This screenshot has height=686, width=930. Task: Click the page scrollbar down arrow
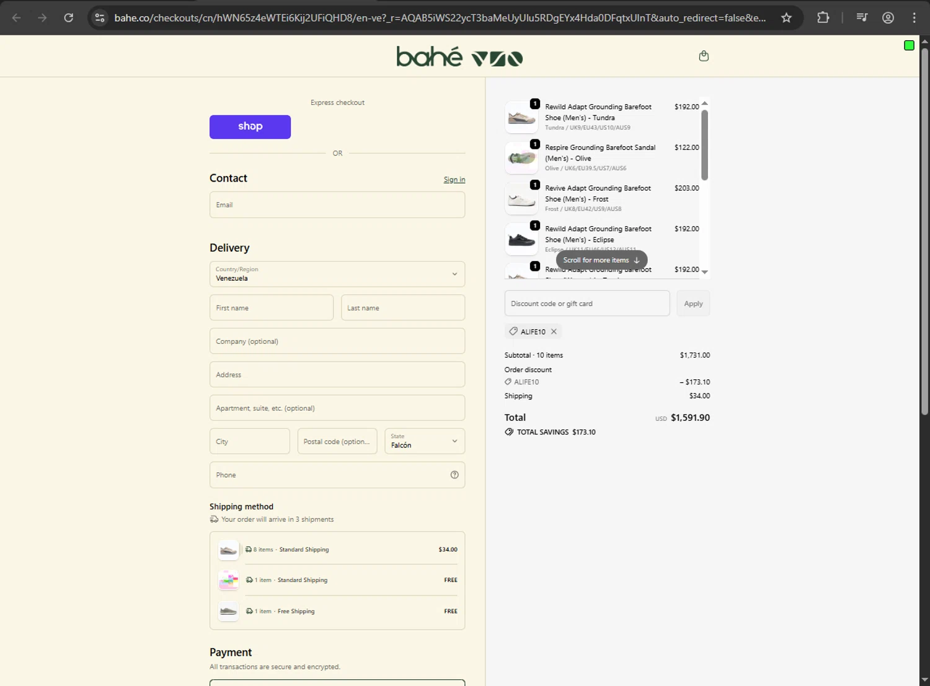pyautogui.click(x=924, y=680)
